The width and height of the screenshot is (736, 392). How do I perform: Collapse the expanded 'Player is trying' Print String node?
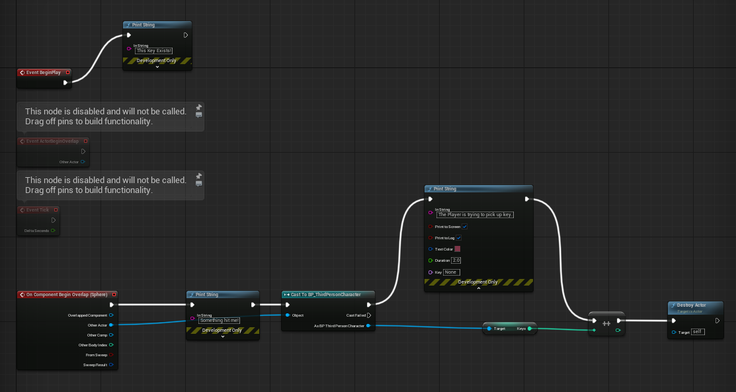478,288
